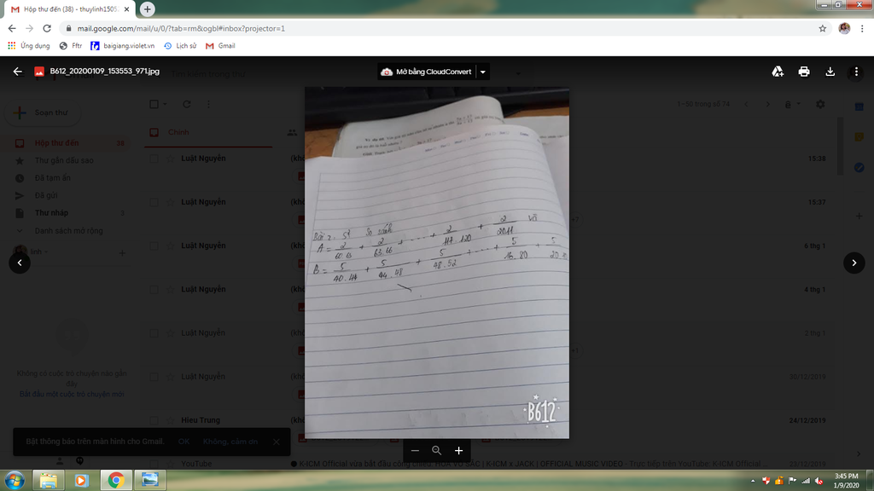Click the previewed notebook photo
Image resolution: width=874 pixels, height=491 pixels.
(x=436, y=263)
